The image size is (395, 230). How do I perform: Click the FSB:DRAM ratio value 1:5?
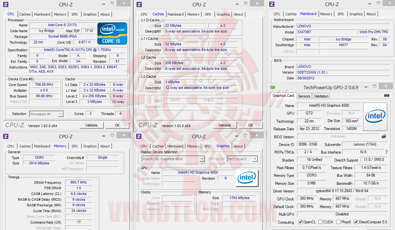pos(78,188)
